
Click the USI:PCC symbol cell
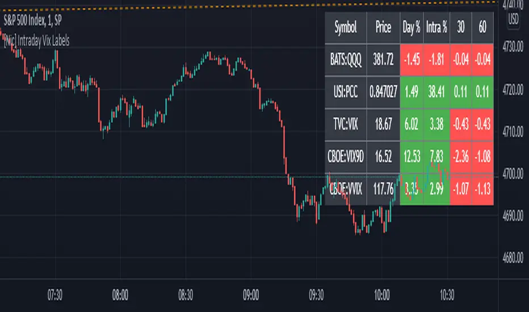(346, 90)
